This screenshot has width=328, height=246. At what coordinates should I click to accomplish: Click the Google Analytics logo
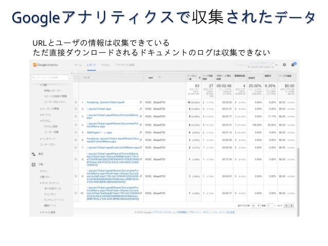(45, 65)
